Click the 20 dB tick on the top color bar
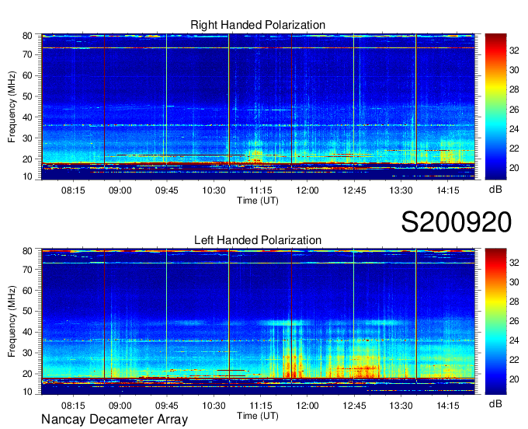The image size is (528, 429). click(514, 168)
